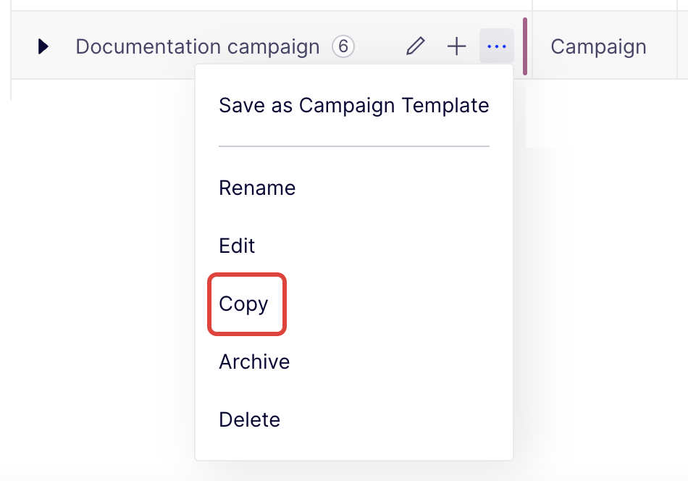Click blank space below the Delete option

(353, 449)
